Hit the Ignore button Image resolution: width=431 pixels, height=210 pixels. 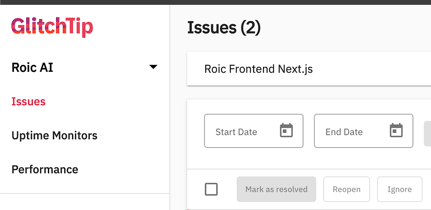[399, 189]
